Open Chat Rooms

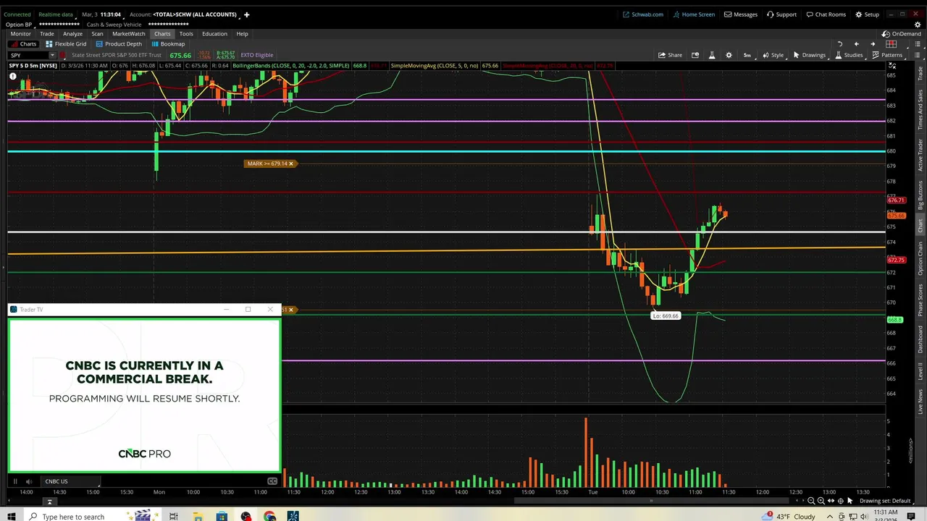pos(826,14)
